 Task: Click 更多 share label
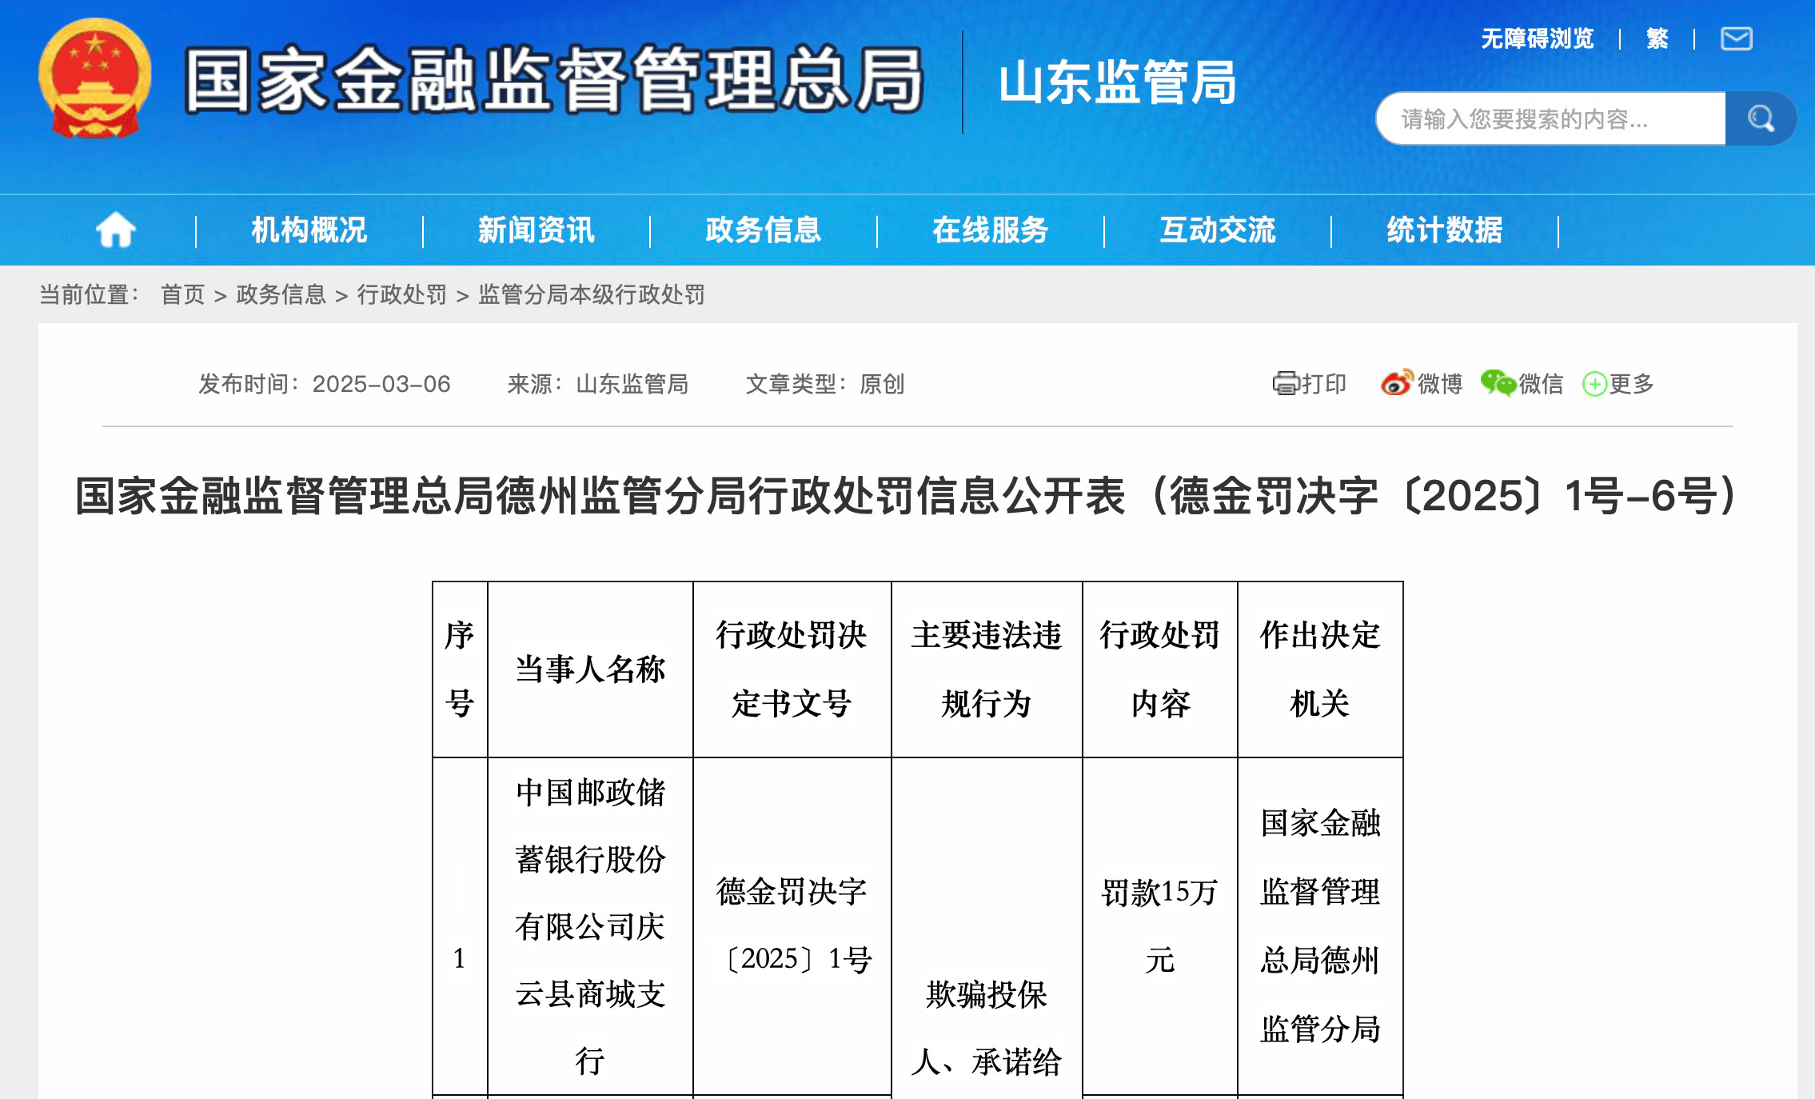[x=1631, y=384]
